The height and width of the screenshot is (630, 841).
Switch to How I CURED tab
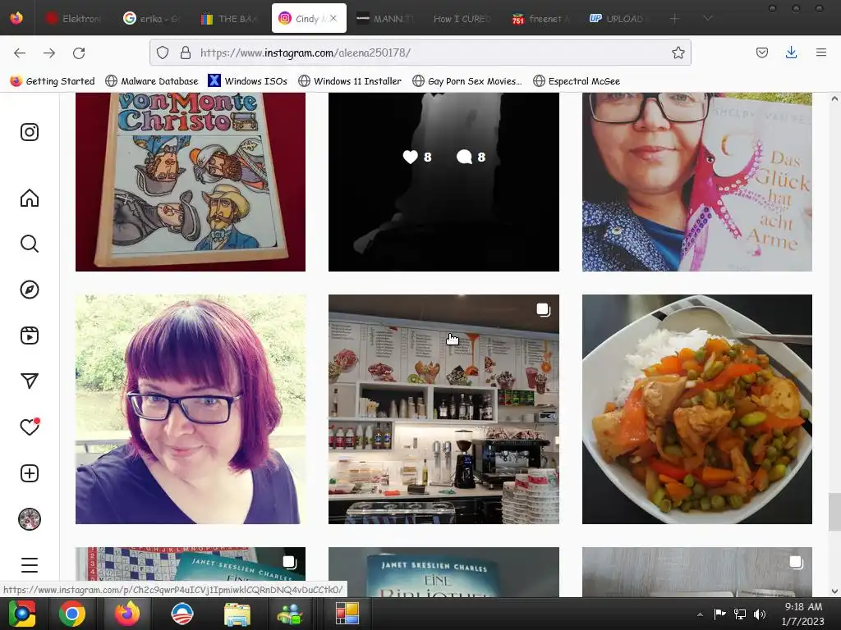click(x=462, y=19)
